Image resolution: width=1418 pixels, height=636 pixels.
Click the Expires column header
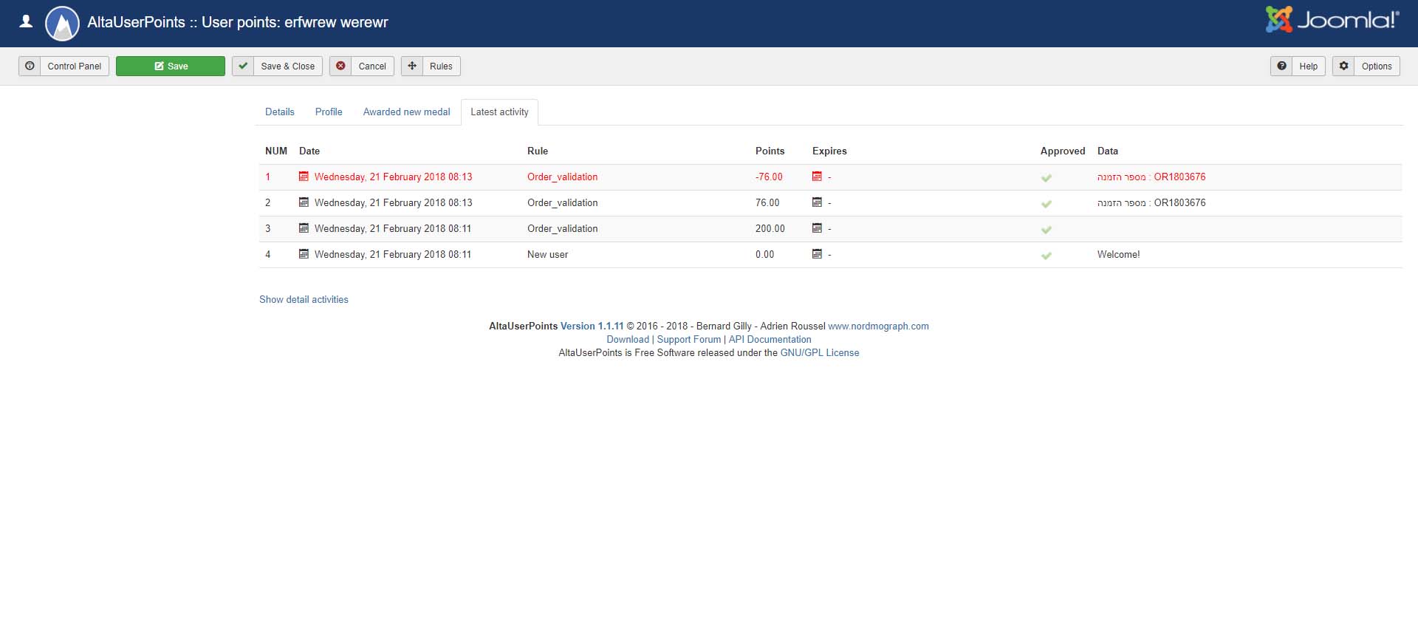click(x=829, y=151)
